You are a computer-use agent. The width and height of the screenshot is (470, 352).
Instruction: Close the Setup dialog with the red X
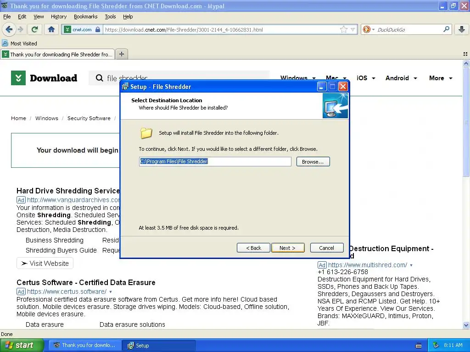click(x=343, y=87)
